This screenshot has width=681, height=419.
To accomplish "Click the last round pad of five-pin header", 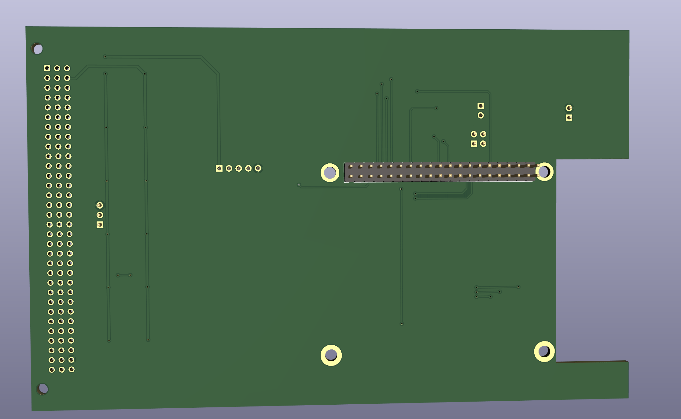I will (x=258, y=168).
